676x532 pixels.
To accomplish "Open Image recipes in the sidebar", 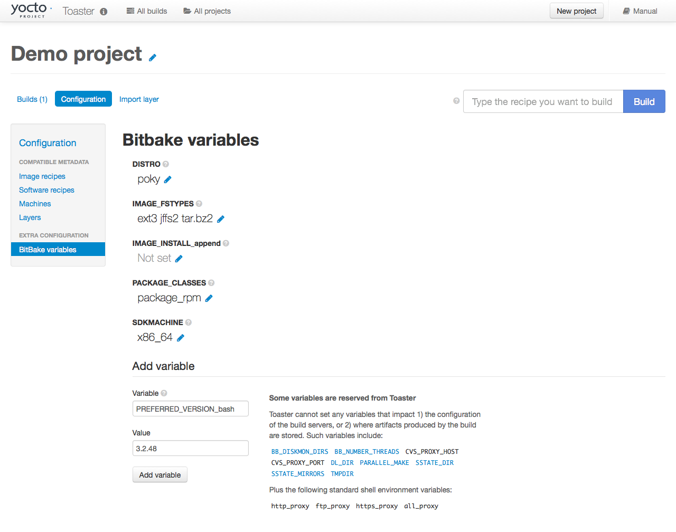I will 42,176.
